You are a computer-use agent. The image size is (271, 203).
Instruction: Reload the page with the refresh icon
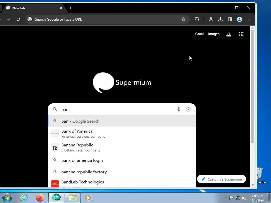tap(18, 19)
